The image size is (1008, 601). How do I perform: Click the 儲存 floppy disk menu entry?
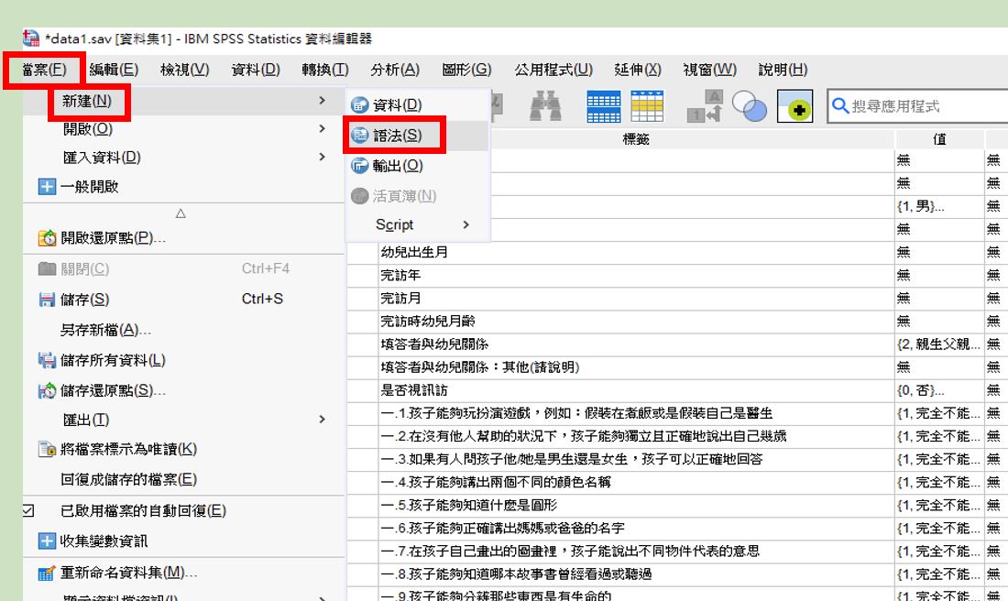click(x=84, y=299)
